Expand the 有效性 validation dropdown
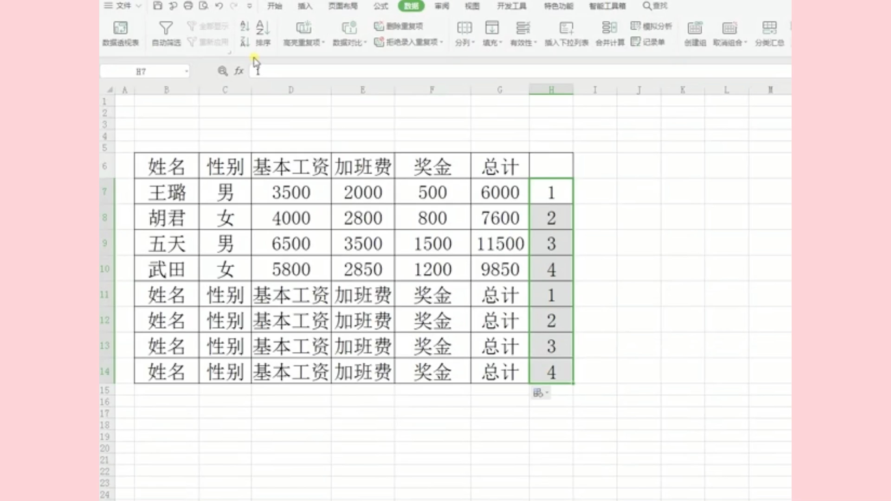 535,43
